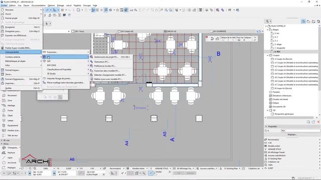Click the red close icon on Trace palette

[207, 37]
